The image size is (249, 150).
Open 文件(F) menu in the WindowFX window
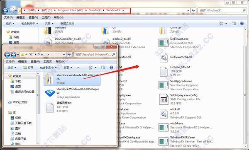click(8, 17)
